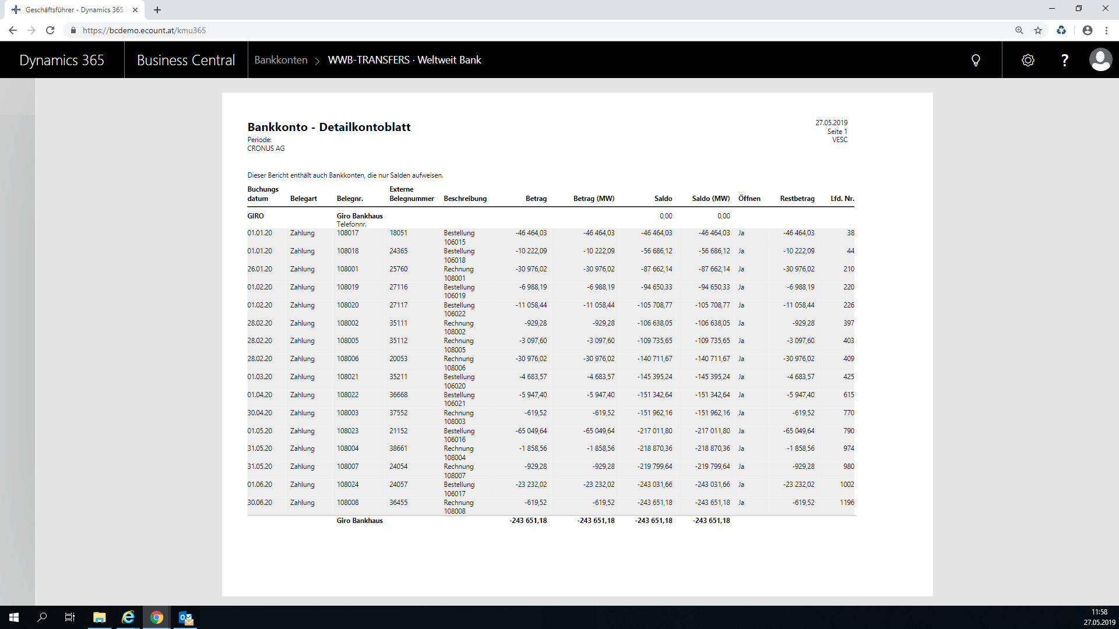
Task: Click Belegnr. 108004
Action: tap(348, 448)
